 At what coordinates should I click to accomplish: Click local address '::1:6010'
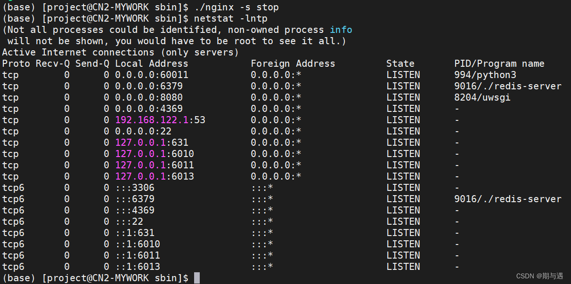[x=138, y=245]
